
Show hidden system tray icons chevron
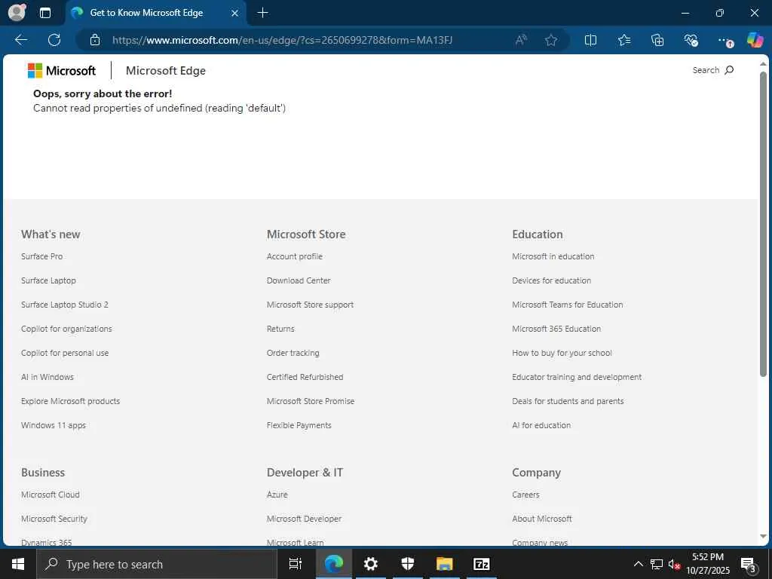click(638, 564)
